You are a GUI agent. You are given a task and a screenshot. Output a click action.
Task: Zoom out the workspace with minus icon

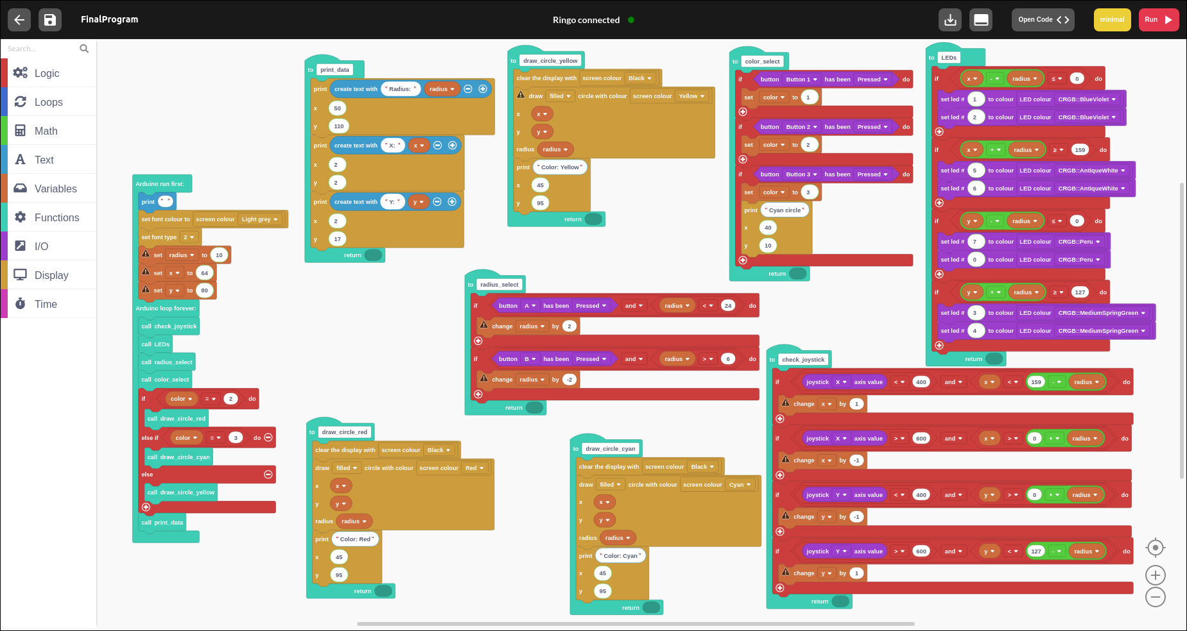(x=1156, y=597)
